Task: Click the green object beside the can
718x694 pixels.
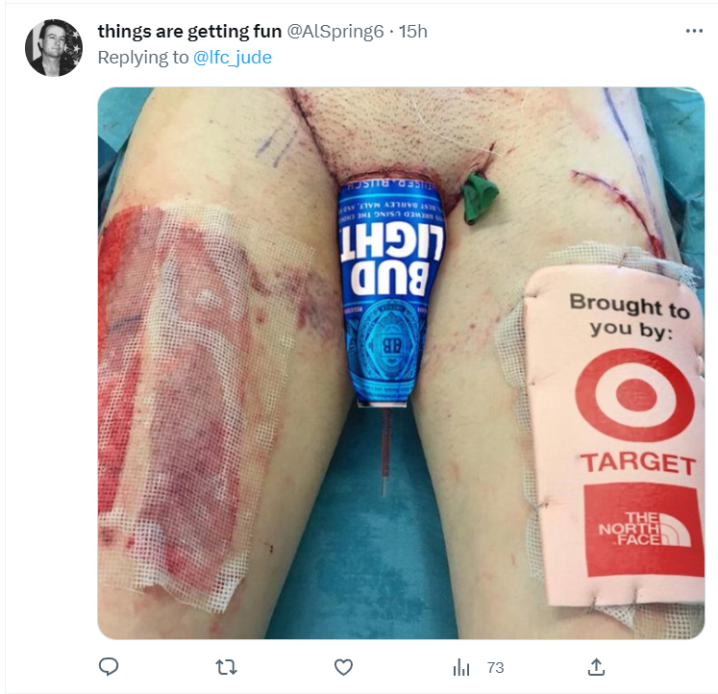Action: tap(480, 199)
